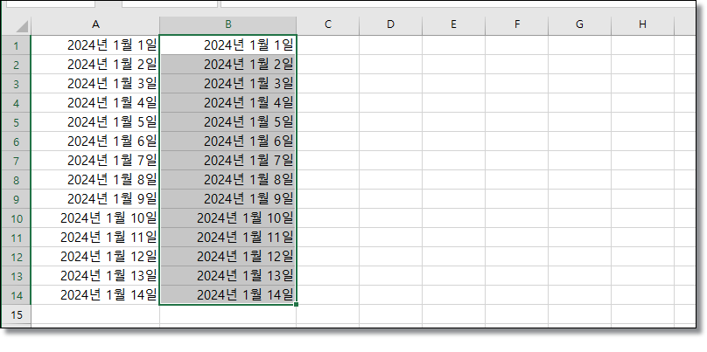
Task: Click empty cell F3
Action: coord(517,84)
